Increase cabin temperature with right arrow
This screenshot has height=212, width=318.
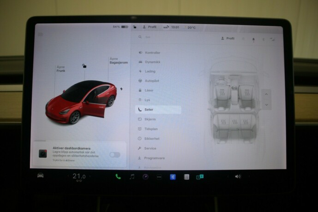[x=90, y=176]
